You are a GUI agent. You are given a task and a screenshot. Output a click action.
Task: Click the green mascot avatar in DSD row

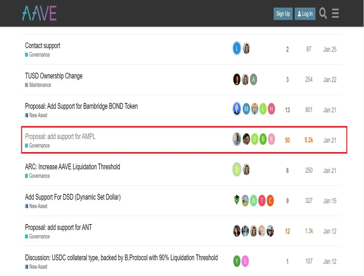pos(237,200)
